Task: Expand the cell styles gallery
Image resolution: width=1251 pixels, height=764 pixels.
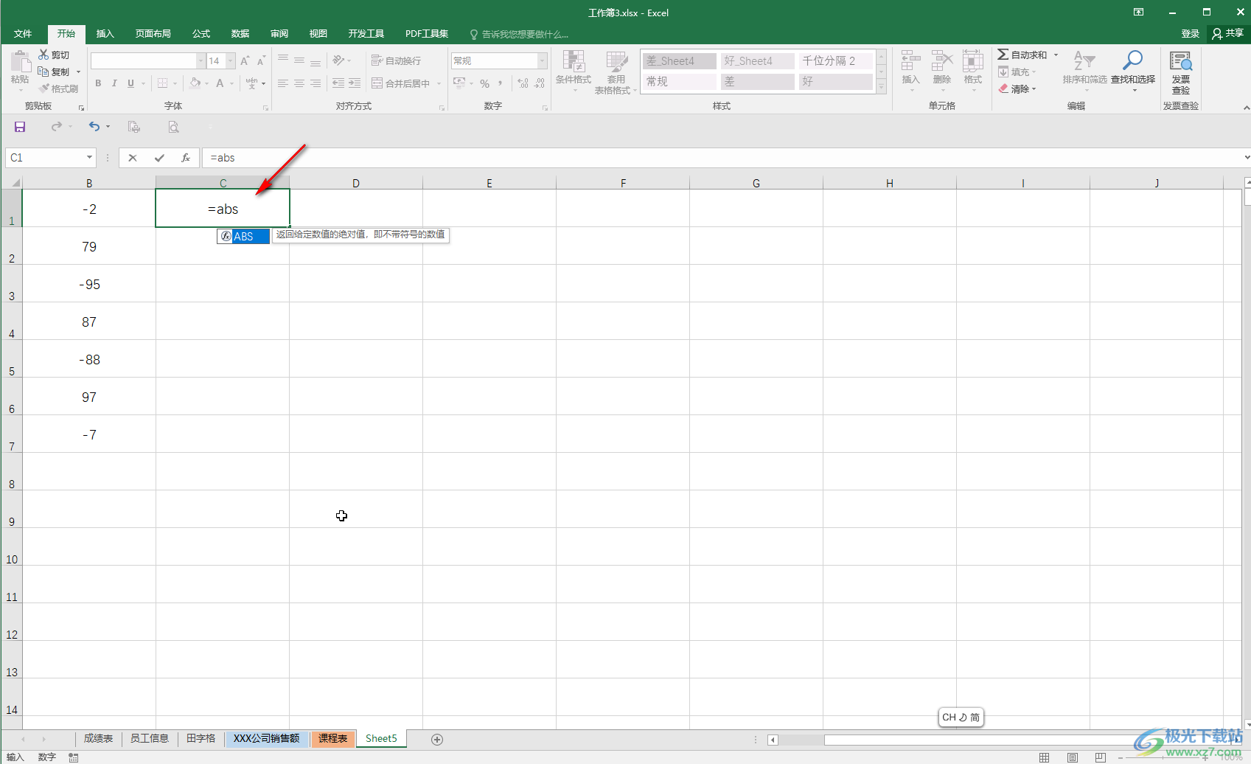Action: coord(881,87)
